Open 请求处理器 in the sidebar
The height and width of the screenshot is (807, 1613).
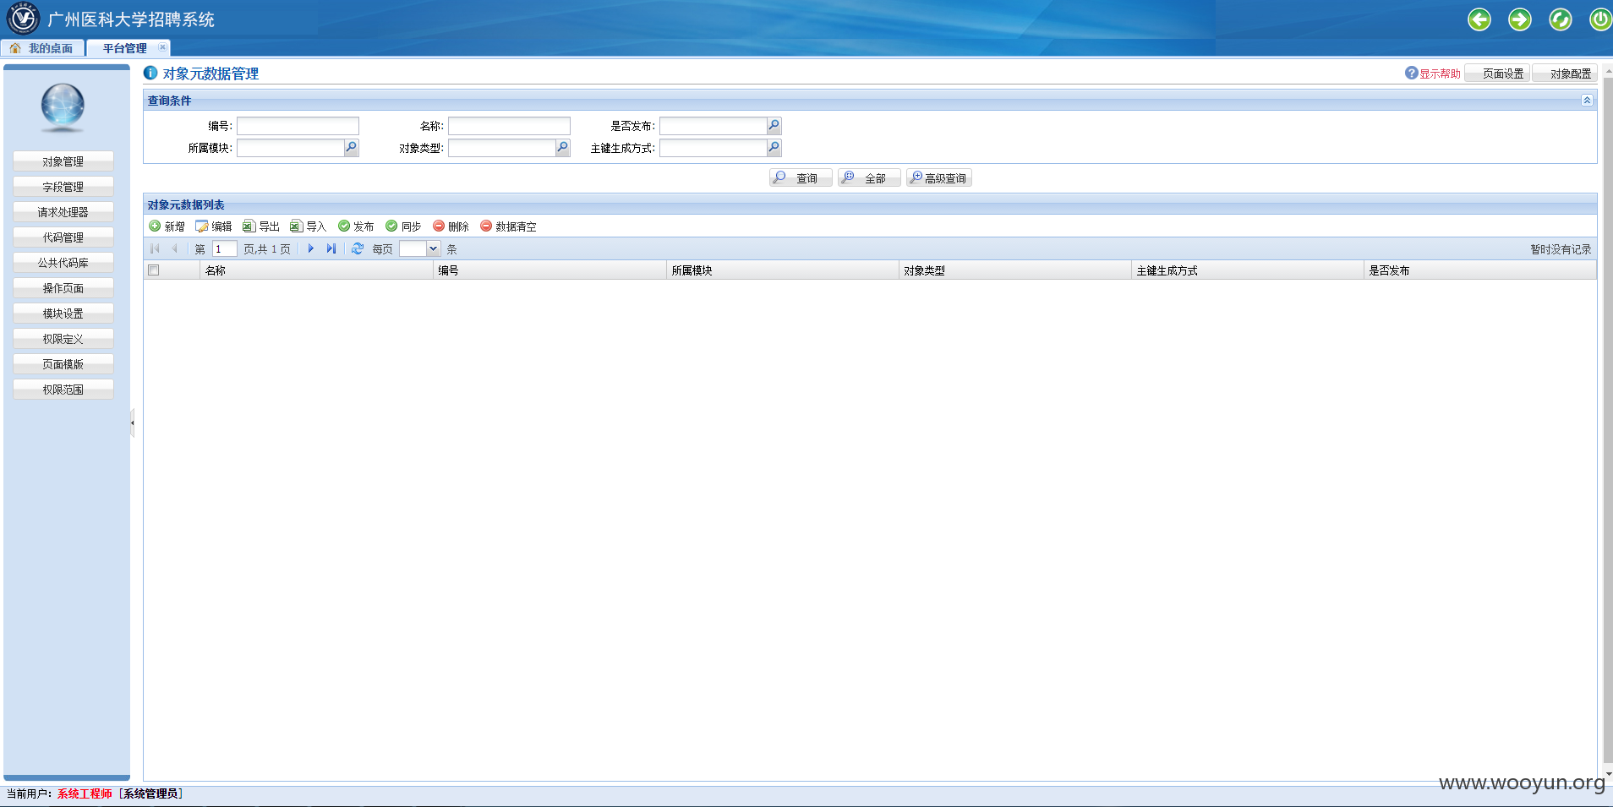pos(63,212)
